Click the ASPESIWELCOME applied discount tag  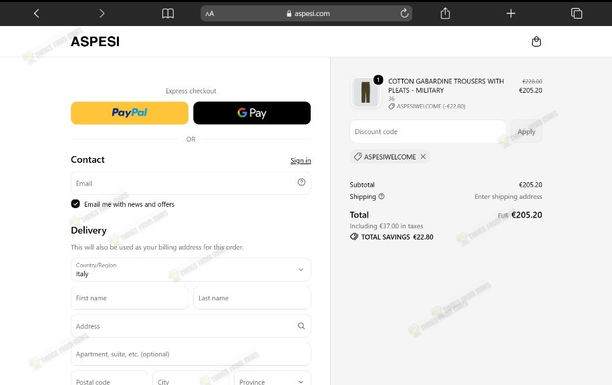390,157
